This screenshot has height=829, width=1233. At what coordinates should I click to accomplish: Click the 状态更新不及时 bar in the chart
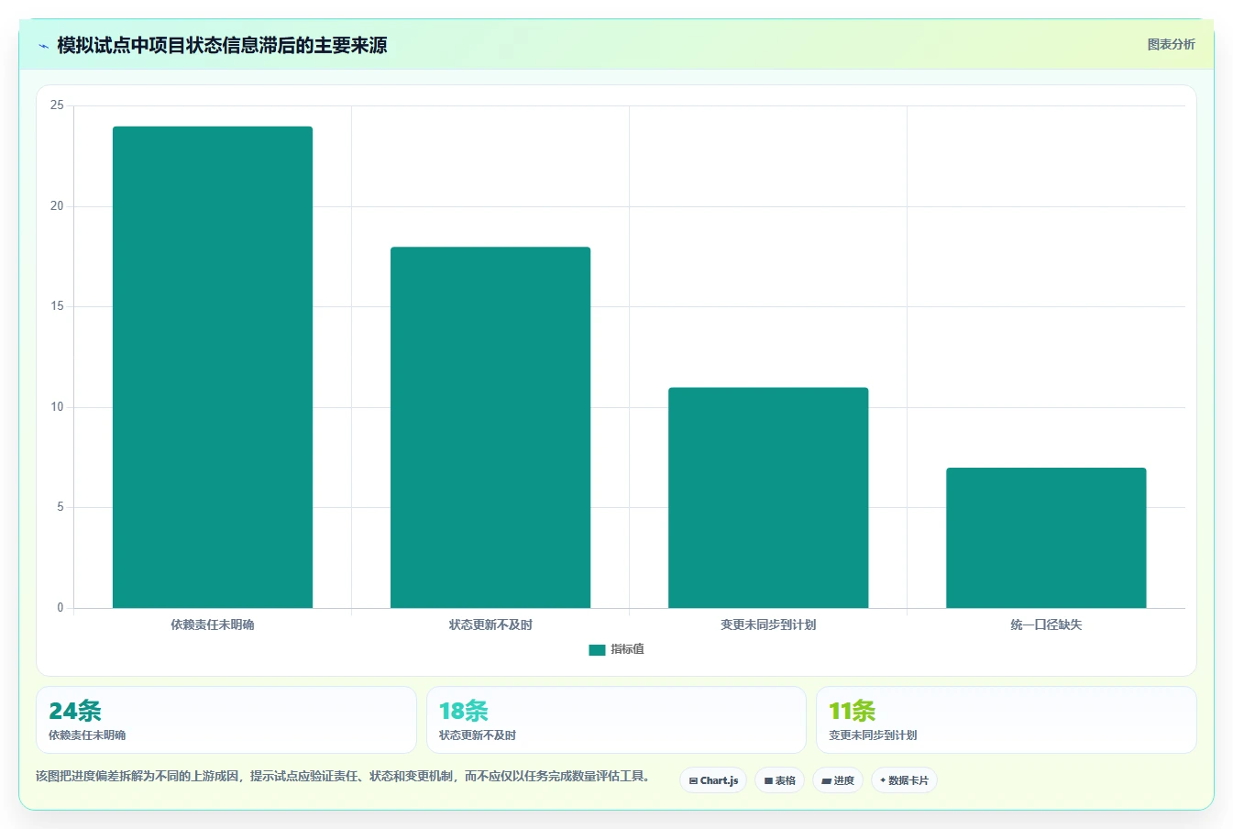490,427
